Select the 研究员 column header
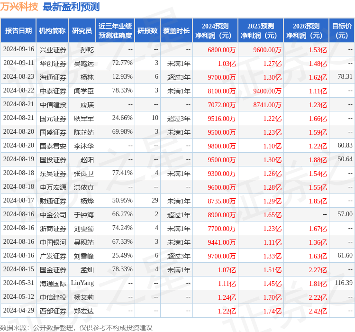This screenshot has height=332, width=355. (x=82, y=31)
